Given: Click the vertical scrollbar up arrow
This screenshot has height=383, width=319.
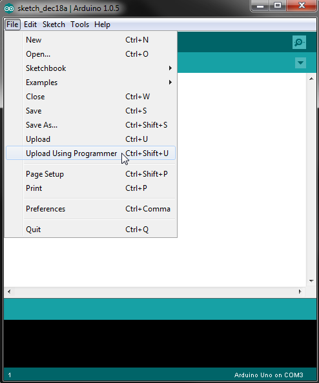Looking at the screenshot, I should point(311,79).
